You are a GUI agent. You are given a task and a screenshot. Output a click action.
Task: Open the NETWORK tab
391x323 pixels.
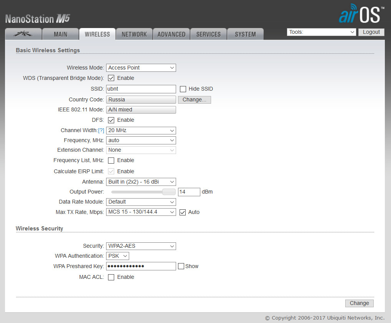134,34
